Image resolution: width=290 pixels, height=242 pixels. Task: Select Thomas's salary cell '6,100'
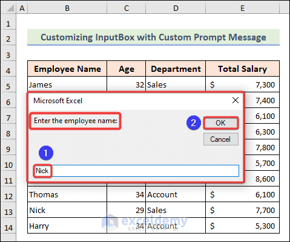pyautogui.click(x=242, y=194)
